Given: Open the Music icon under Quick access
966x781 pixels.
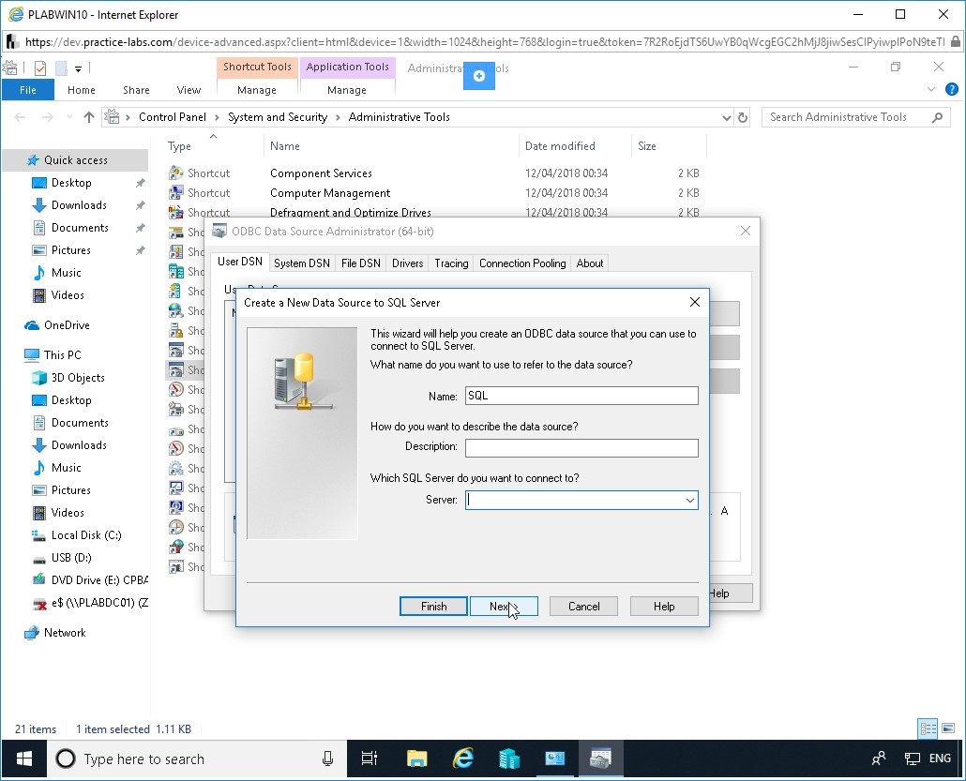Looking at the screenshot, I should [39, 273].
